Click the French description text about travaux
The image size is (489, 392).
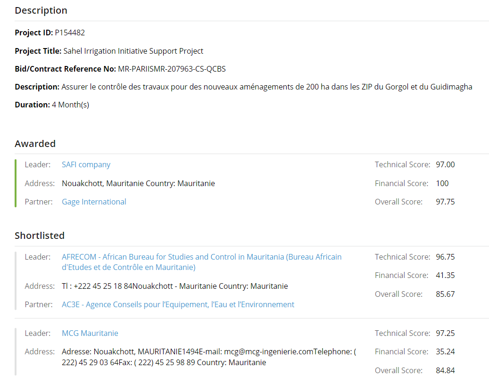tap(267, 87)
